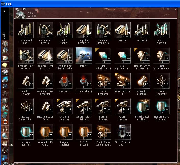Choose the Analyzer I module
This screenshot has height=165, width=180.
click(65, 81)
